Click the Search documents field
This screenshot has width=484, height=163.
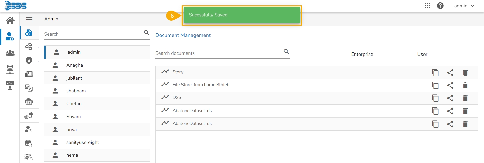click(x=218, y=53)
